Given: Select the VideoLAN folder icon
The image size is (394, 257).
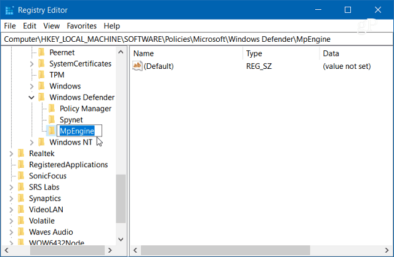Looking at the screenshot, I should 21,209.
